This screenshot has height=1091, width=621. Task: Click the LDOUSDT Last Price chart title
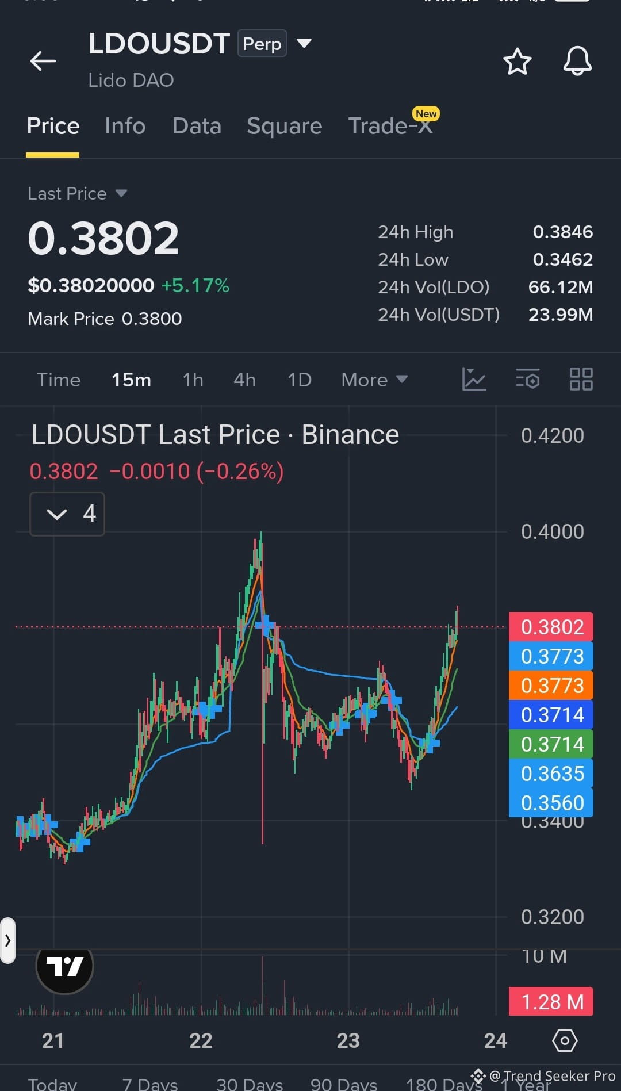[x=215, y=435]
